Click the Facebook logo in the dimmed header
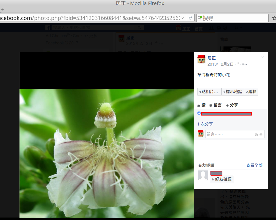The width and height of the screenshot is (276, 220). [48, 28]
